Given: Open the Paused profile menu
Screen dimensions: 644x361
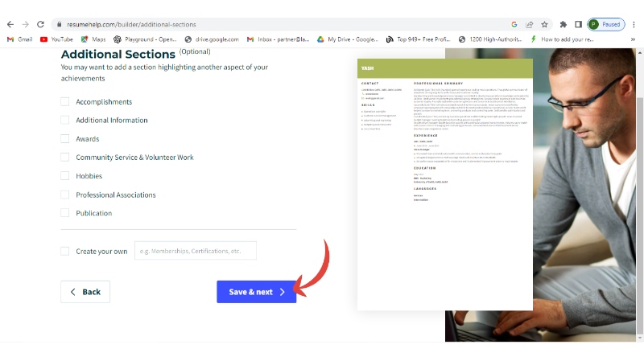Looking at the screenshot, I should (605, 24).
